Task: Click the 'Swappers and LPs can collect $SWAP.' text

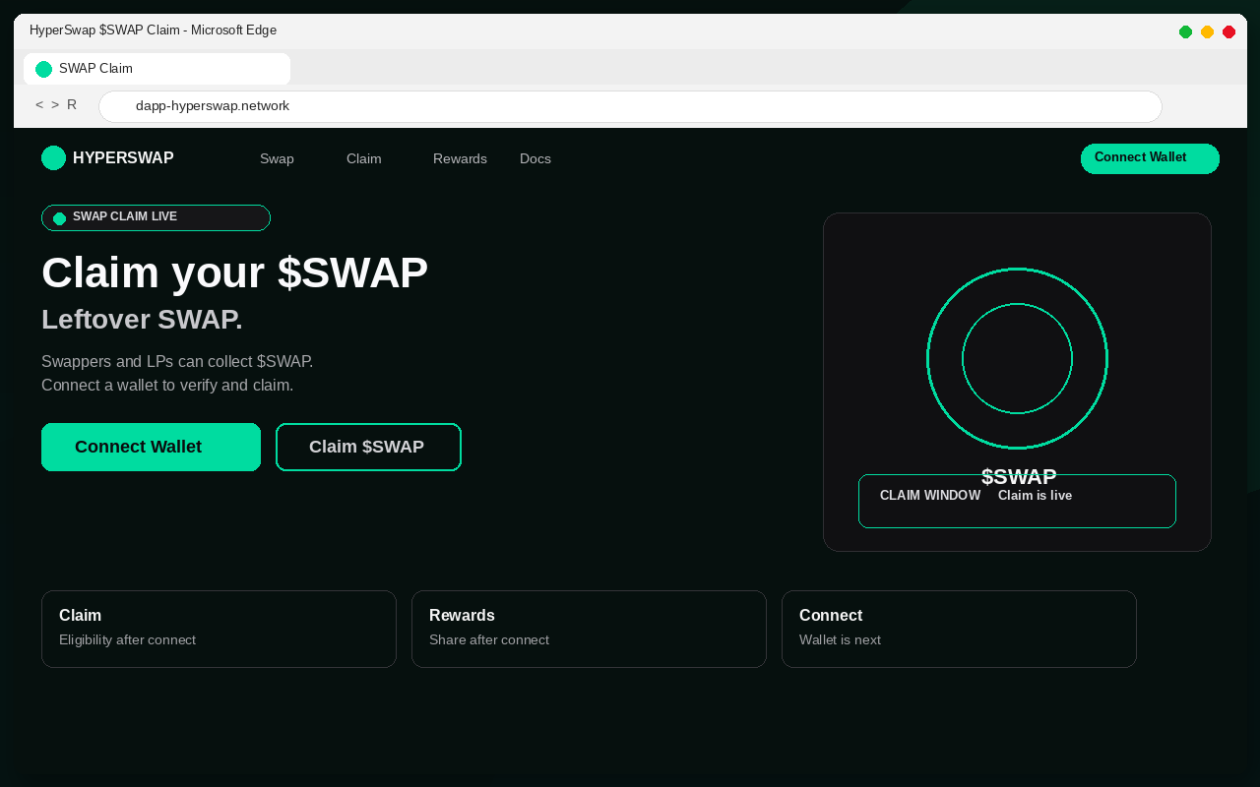Action: point(177,361)
